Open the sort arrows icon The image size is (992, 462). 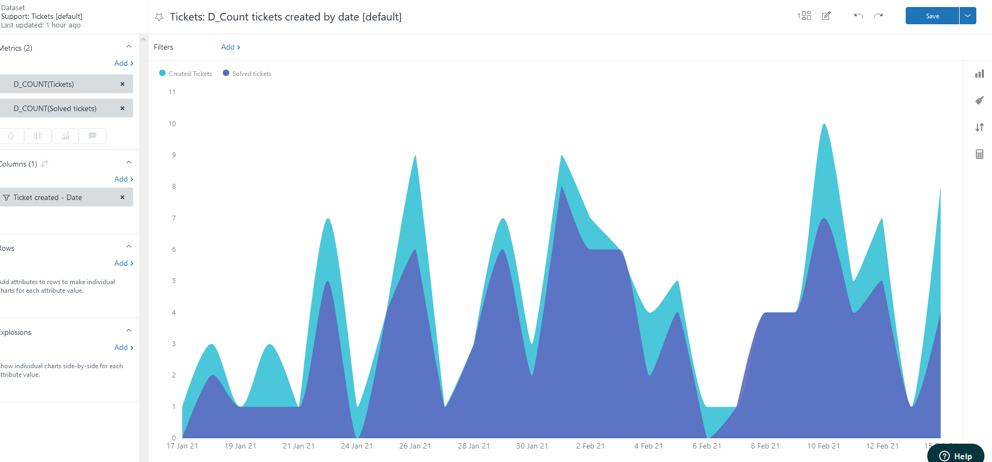point(979,127)
